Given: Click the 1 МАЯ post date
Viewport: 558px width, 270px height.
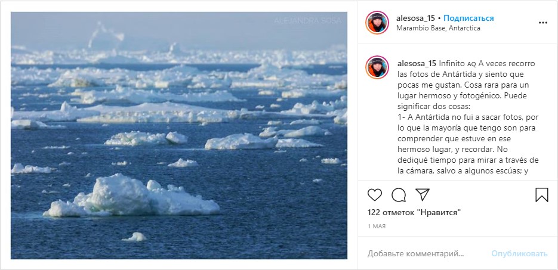Looking at the screenshot, I should [x=377, y=226].
